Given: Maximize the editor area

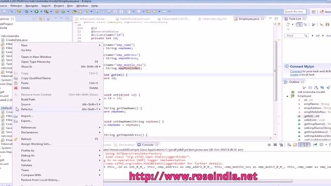Looking at the screenshot, I should tap(276, 19).
